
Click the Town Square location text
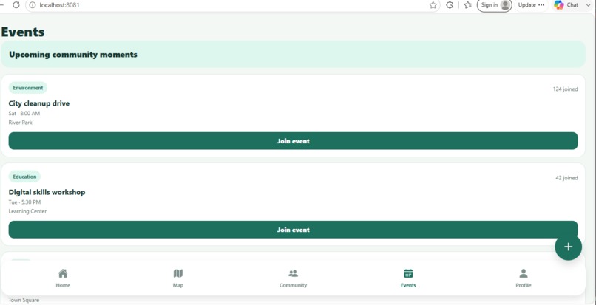click(x=24, y=300)
